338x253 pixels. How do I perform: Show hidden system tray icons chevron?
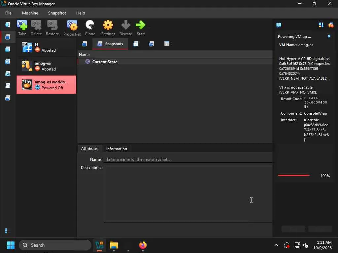[x=276, y=245]
